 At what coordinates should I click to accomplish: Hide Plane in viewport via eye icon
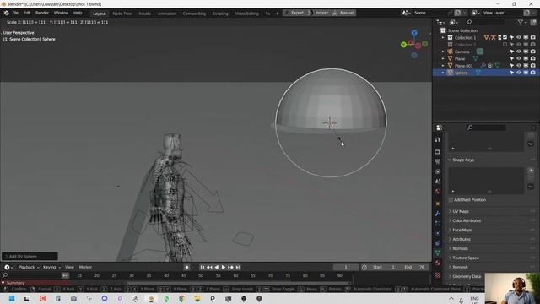coord(519,58)
